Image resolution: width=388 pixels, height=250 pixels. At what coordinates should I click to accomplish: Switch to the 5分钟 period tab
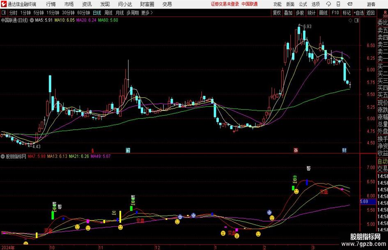tap(39, 13)
